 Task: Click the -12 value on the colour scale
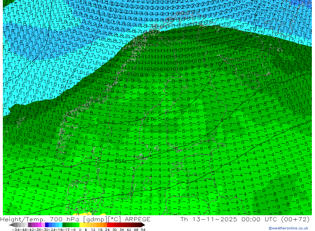pyautogui.click(x=66, y=230)
